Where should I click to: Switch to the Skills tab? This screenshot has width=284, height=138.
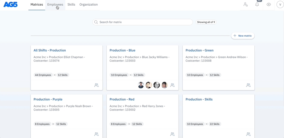(x=71, y=5)
